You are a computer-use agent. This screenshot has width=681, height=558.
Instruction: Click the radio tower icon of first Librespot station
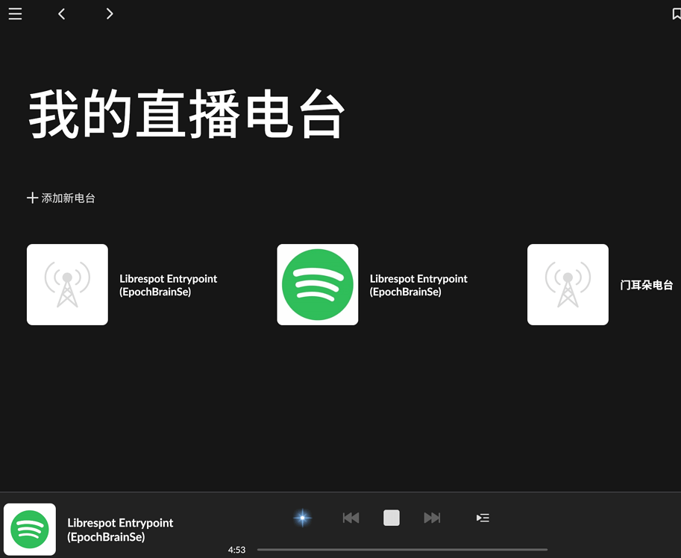click(x=67, y=284)
